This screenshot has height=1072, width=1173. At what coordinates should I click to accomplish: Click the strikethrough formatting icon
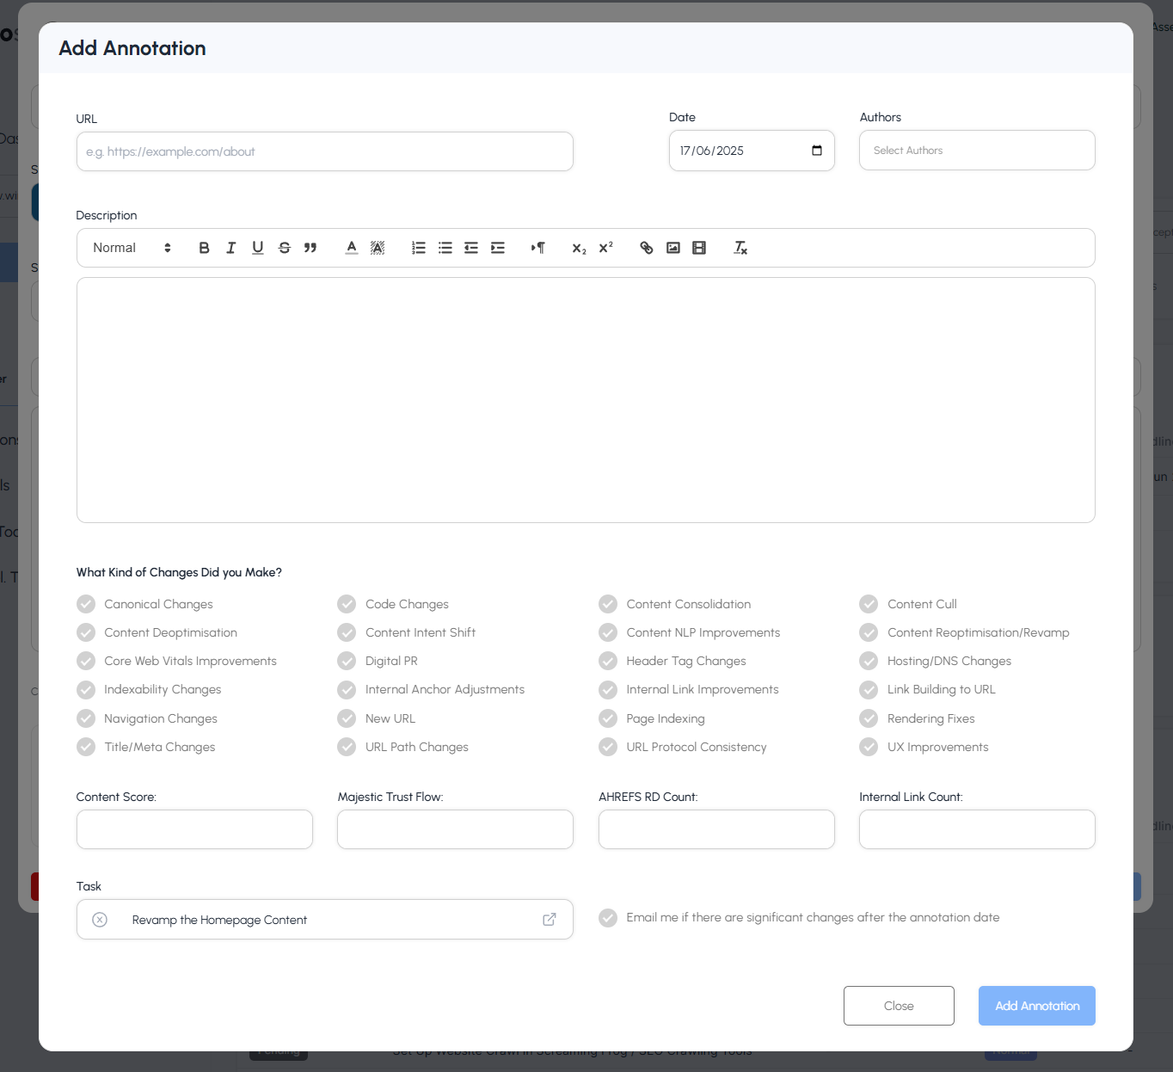point(284,248)
